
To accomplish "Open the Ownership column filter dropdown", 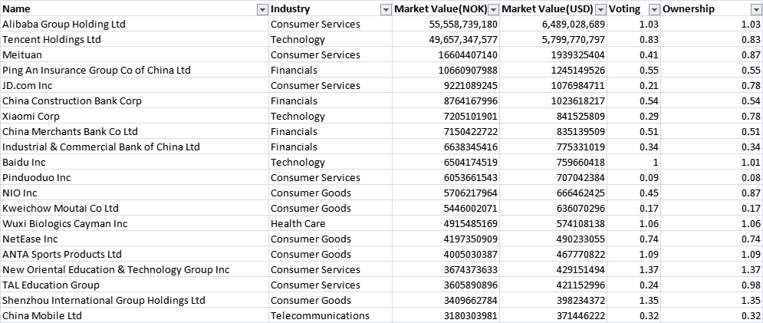I will (x=756, y=9).
